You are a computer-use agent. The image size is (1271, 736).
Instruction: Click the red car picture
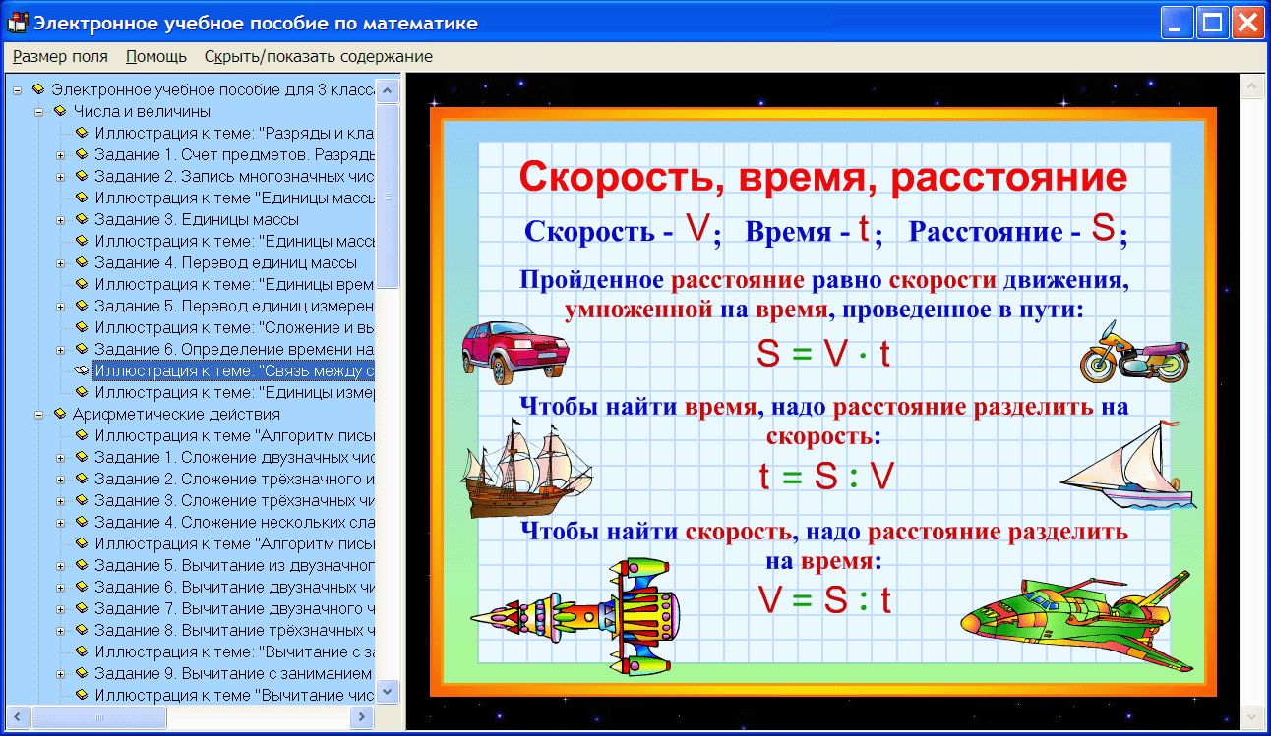click(x=514, y=353)
